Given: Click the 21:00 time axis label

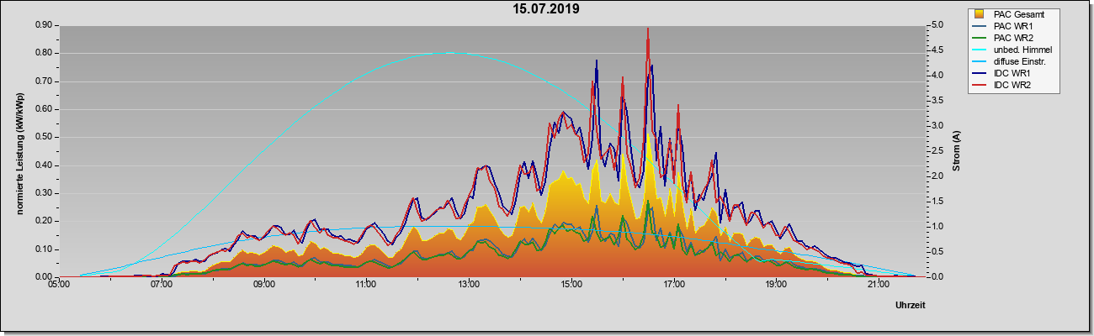Looking at the screenshot, I should click(x=878, y=285).
